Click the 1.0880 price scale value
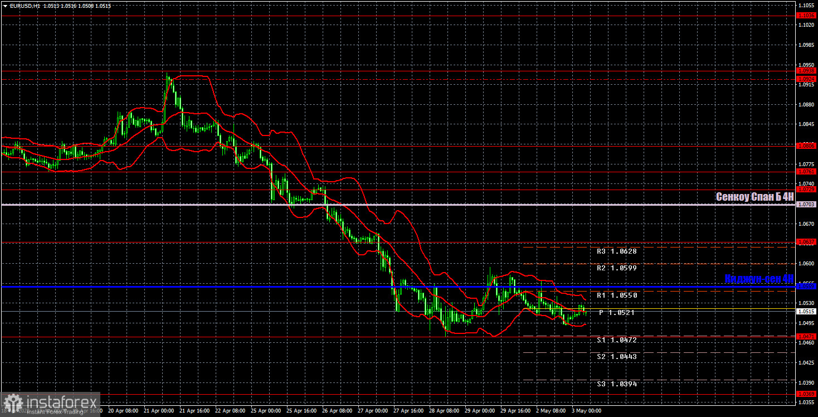Screen dimensions: 818x417 [806, 104]
